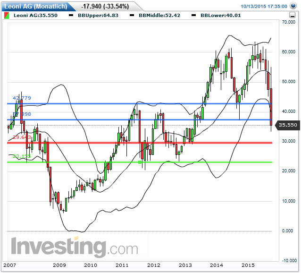Image resolution: width=301 pixels, height=273 pixels.
Task: Click the blue globe icon at top right
Action: click(293, 6)
